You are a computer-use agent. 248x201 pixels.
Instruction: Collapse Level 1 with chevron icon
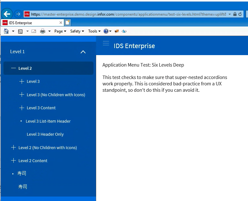pyautogui.click(x=83, y=52)
